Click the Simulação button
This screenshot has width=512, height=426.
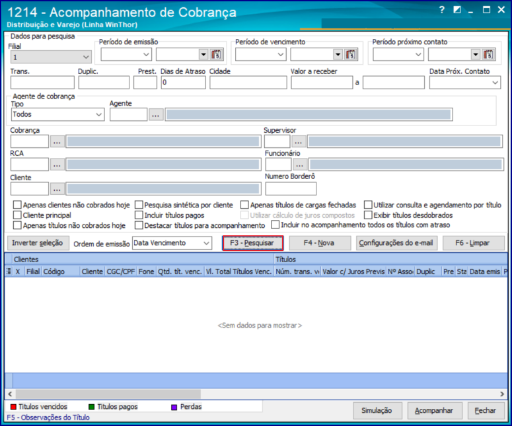click(377, 411)
